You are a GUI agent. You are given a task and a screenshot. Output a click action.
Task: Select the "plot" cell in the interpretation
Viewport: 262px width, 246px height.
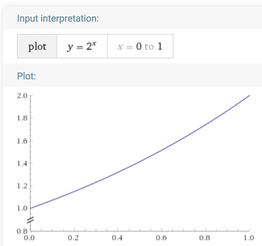[x=37, y=47]
